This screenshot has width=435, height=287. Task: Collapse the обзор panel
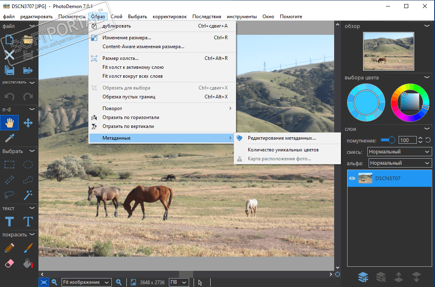click(x=427, y=26)
